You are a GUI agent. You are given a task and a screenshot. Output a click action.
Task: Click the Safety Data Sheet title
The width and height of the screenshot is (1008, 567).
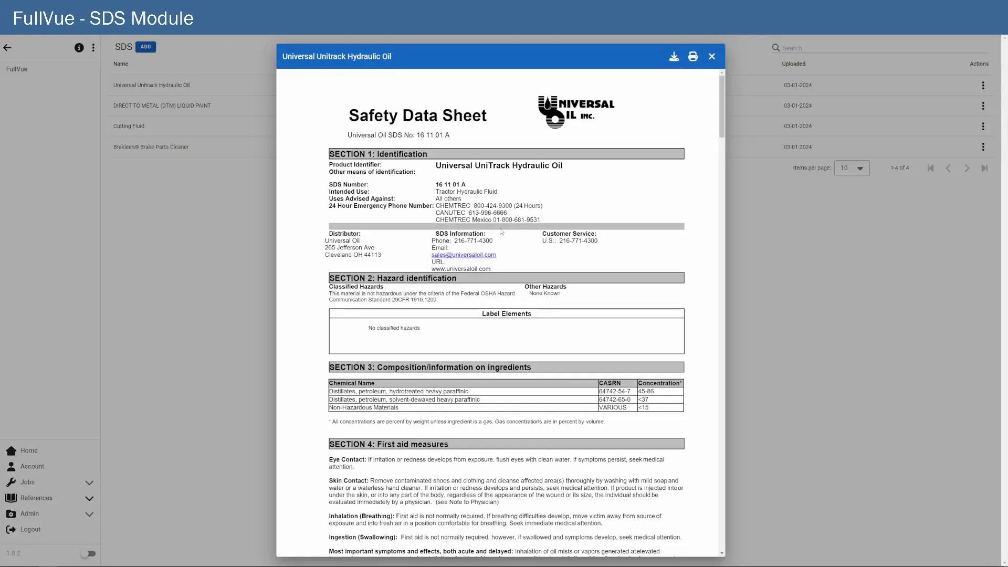click(x=417, y=115)
